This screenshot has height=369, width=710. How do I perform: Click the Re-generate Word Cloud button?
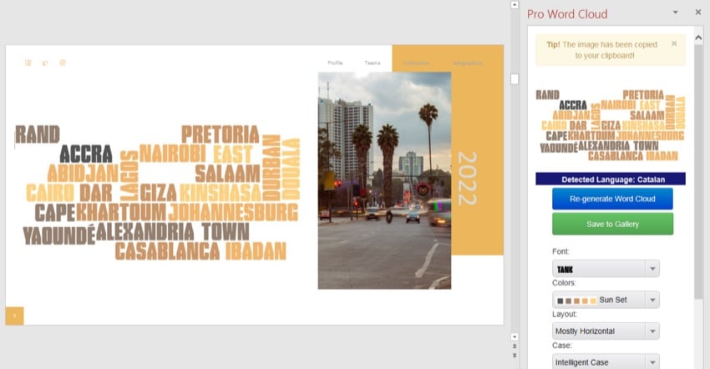coord(612,199)
